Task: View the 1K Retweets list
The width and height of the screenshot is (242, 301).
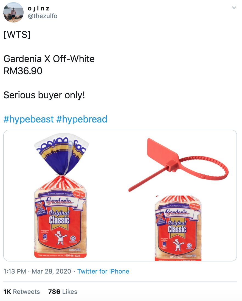Action: tap(22, 292)
